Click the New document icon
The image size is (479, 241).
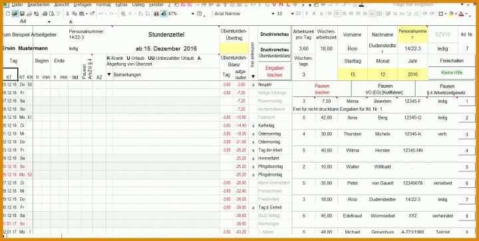click(x=7, y=14)
